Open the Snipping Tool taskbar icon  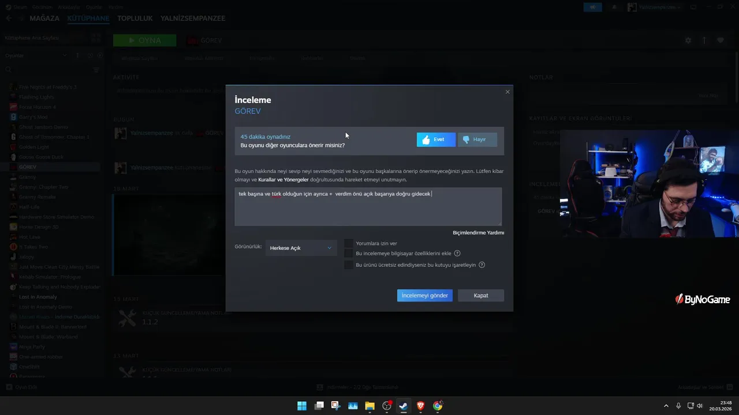tap(336, 406)
